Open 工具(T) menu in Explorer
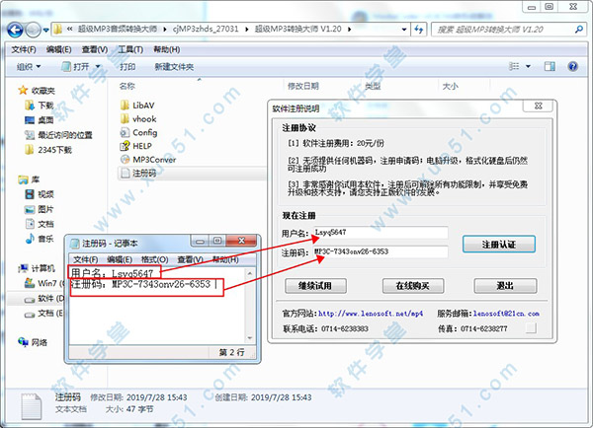 pyautogui.click(x=131, y=48)
